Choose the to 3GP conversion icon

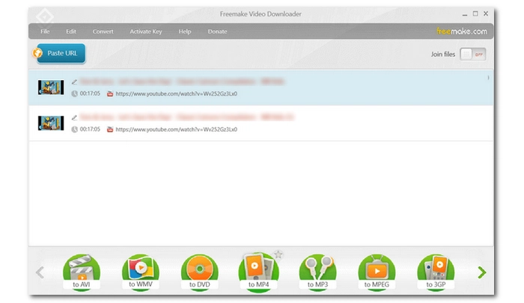pyautogui.click(x=436, y=272)
